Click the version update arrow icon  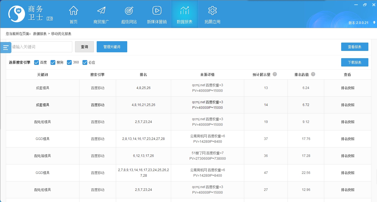pos(374,23)
